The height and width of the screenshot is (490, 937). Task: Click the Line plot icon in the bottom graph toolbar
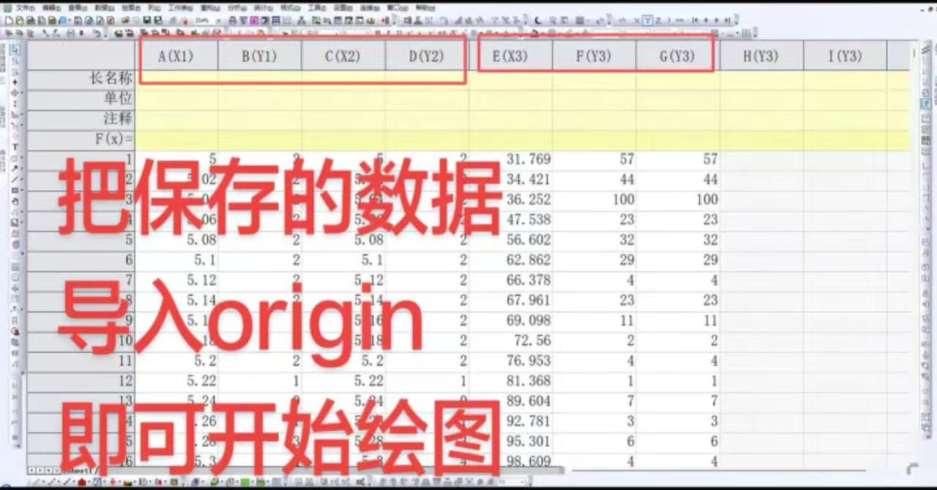pos(35,481)
